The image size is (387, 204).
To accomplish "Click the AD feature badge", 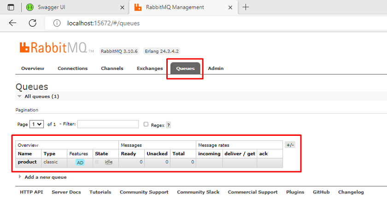I will [80, 163].
